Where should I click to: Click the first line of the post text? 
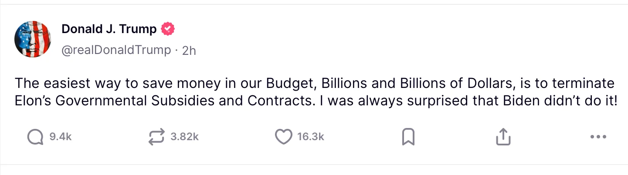click(314, 83)
